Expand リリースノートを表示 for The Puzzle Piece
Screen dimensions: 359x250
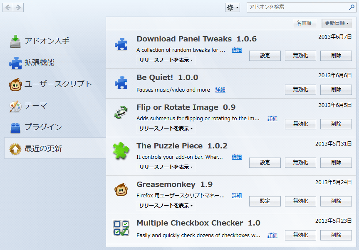[166, 167]
